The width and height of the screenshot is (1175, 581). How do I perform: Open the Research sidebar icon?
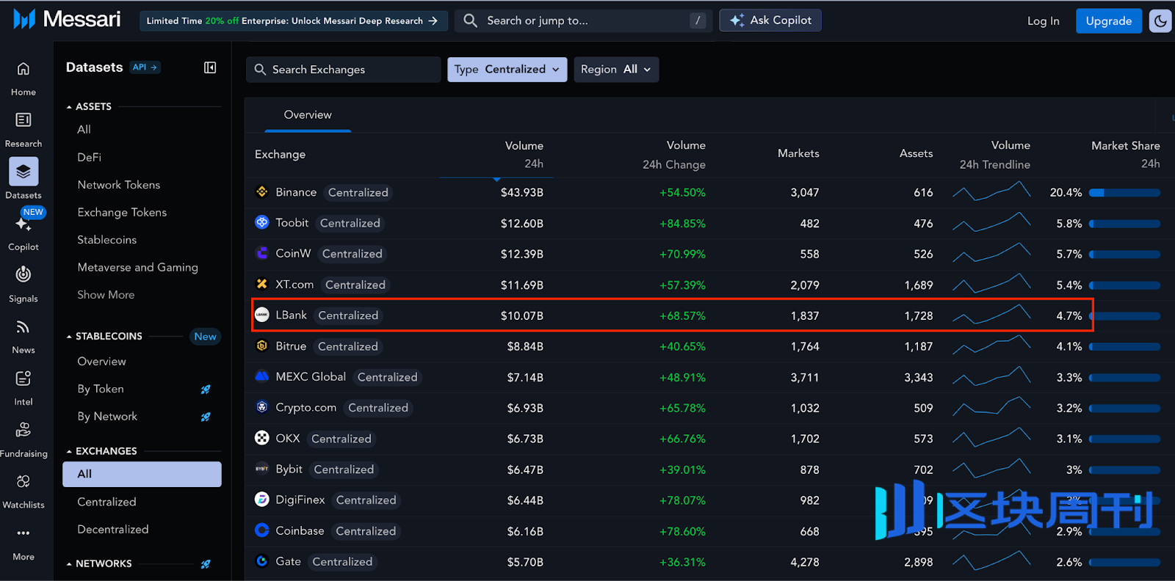[x=23, y=120]
